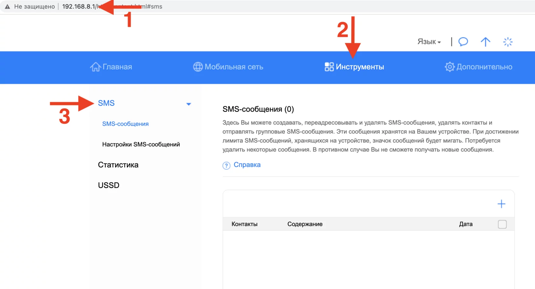Open the Статистика sidebar entry
Viewport: 535px width, 289px height.
(118, 165)
